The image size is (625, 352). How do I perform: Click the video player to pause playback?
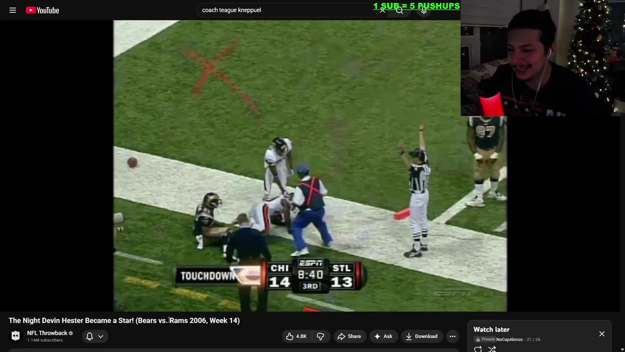click(310, 165)
